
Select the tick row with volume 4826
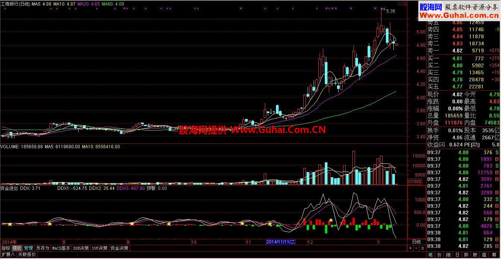463,226
